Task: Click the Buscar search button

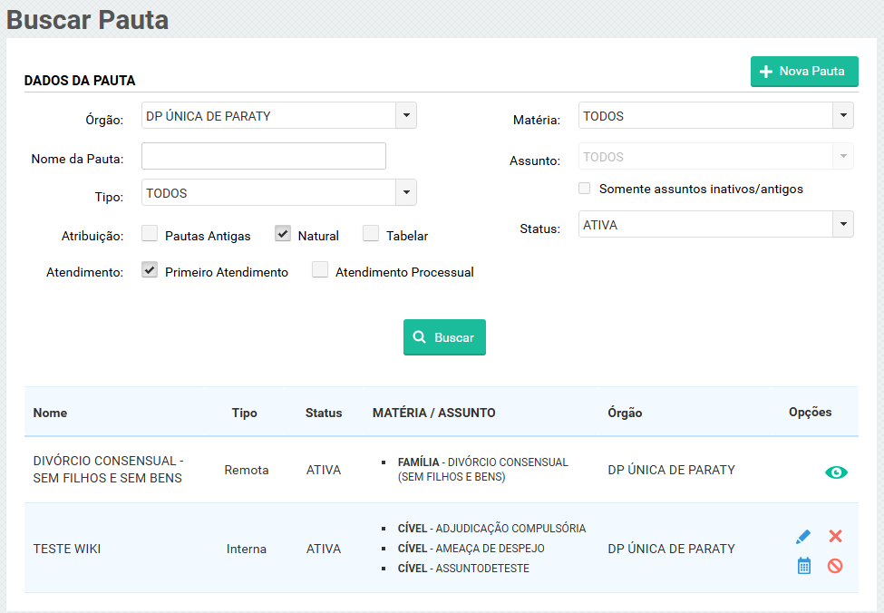Action: click(444, 337)
